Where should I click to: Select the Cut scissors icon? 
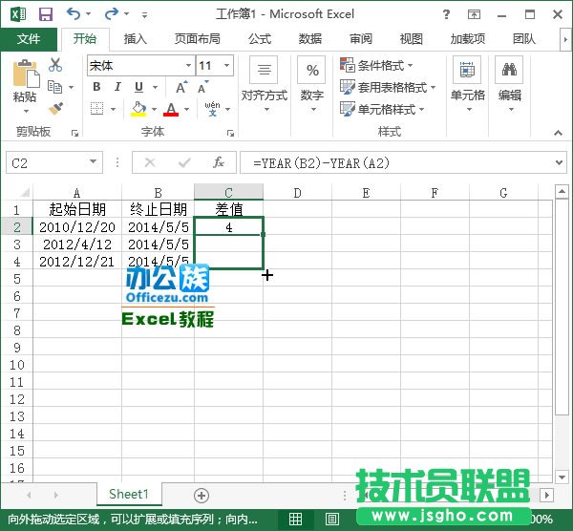pos(54,65)
